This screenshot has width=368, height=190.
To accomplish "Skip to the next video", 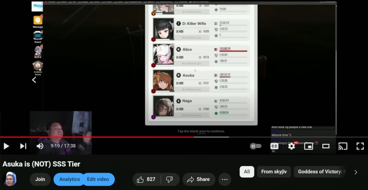I will coord(23,146).
